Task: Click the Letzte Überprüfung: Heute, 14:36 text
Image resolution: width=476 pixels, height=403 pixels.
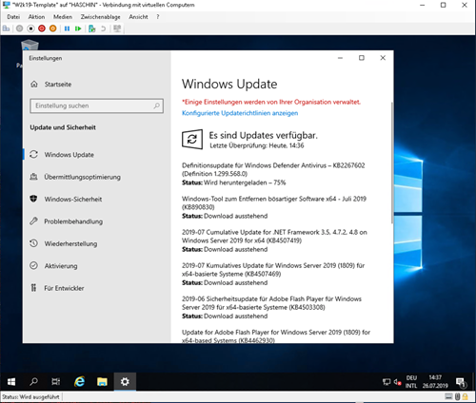Action: tap(257, 145)
